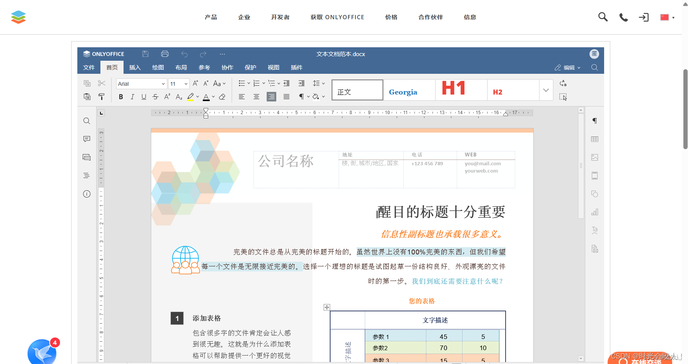The image size is (688, 364).
Task: Switch to the 参考 tab
Action: click(x=204, y=67)
